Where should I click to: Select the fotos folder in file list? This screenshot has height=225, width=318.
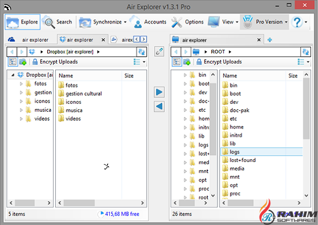tap(68, 86)
